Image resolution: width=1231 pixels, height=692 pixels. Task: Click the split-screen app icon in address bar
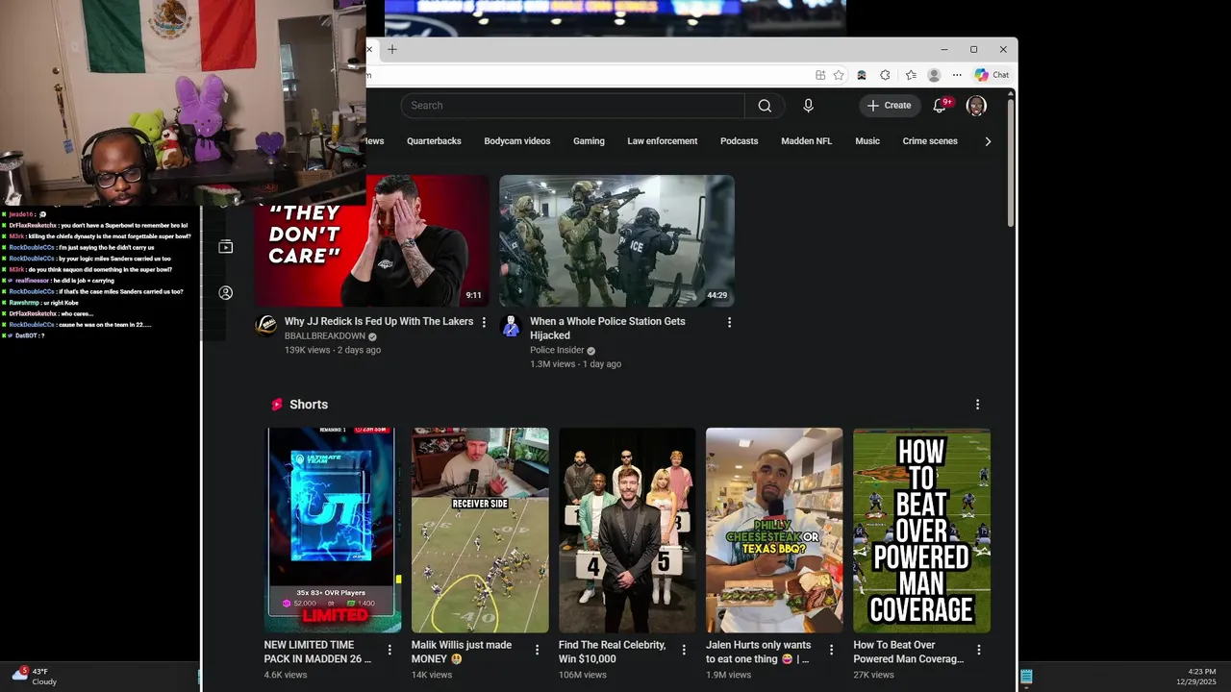point(820,75)
